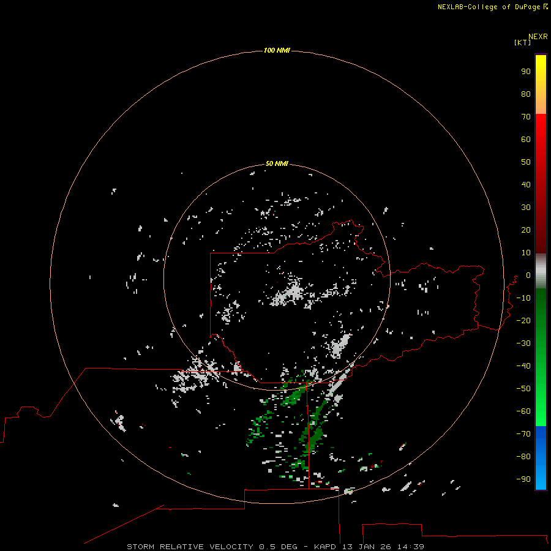Click the -70 value on the velocity scale
Image resolution: width=551 pixels, height=551 pixels.
pyautogui.click(x=523, y=434)
